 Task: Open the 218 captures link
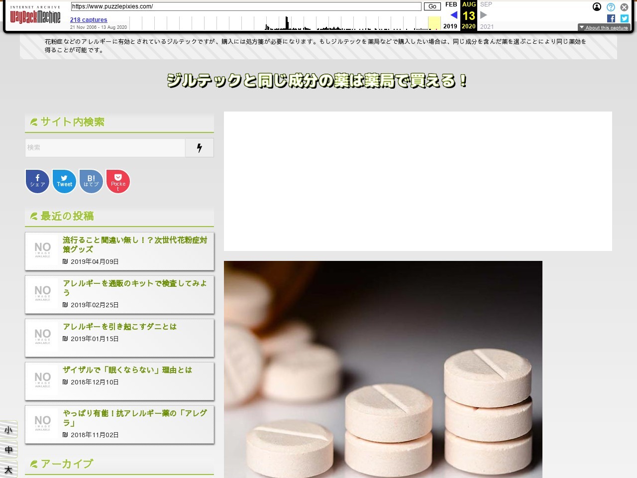coord(89,20)
